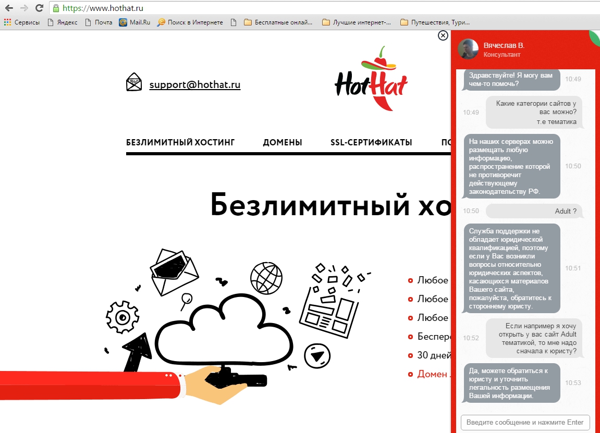Image resolution: width=600 pixels, height=433 pixels.
Task: Click the cloud illustration
Action: [x=224, y=329]
